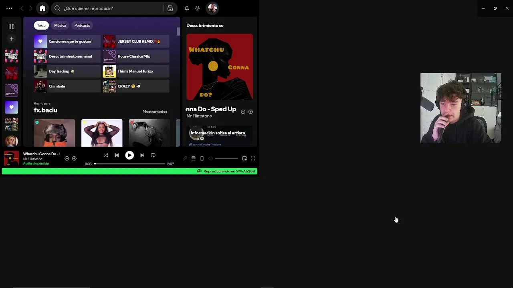Click the Play button
This screenshot has height=288, width=513.
[x=129, y=155]
